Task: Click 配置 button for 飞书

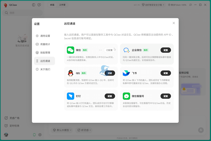Action: pyautogui.click(x=166, y=73)
